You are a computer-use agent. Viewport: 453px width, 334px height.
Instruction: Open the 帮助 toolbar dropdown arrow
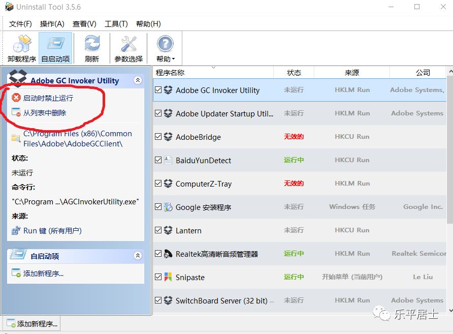pos(173,59)
